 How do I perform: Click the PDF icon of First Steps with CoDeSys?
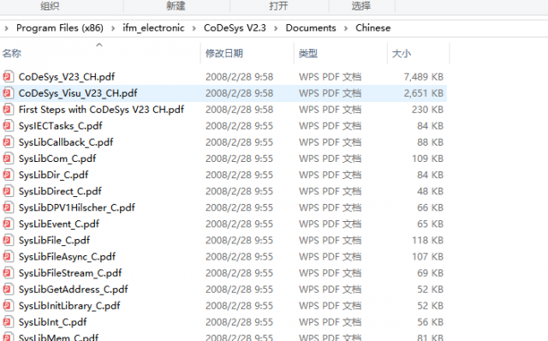[x=9, y=110]
